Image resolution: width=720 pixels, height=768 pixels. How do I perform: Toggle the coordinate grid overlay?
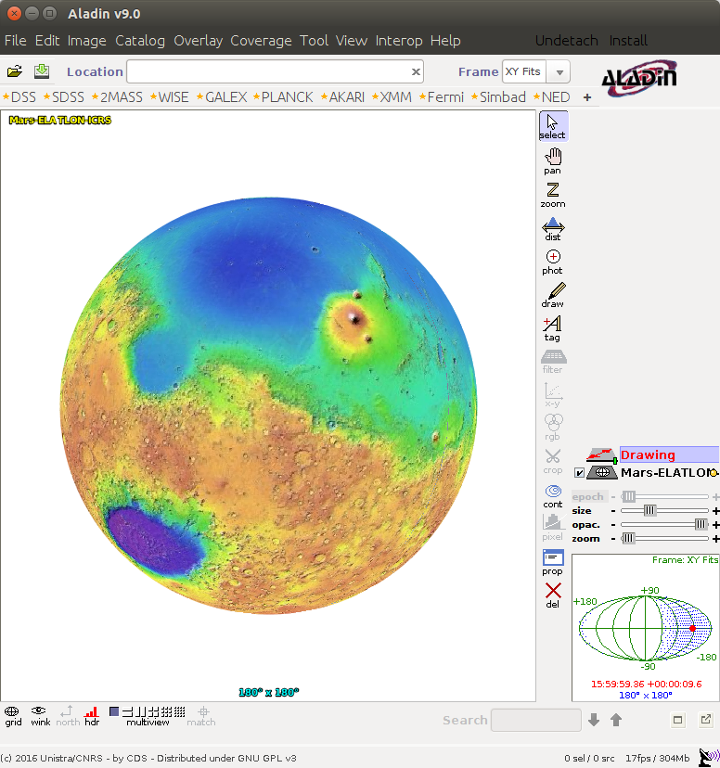12,715
